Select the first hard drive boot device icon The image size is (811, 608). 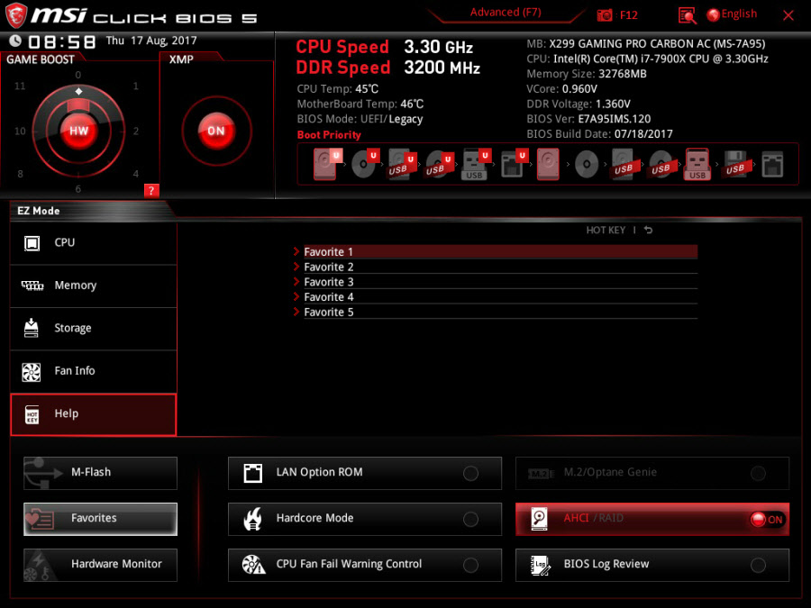click(x=325, y=165)
